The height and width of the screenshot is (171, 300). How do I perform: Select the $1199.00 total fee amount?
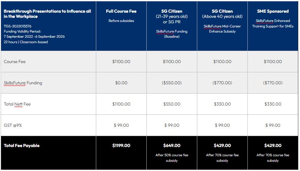[x=121, y=146]
